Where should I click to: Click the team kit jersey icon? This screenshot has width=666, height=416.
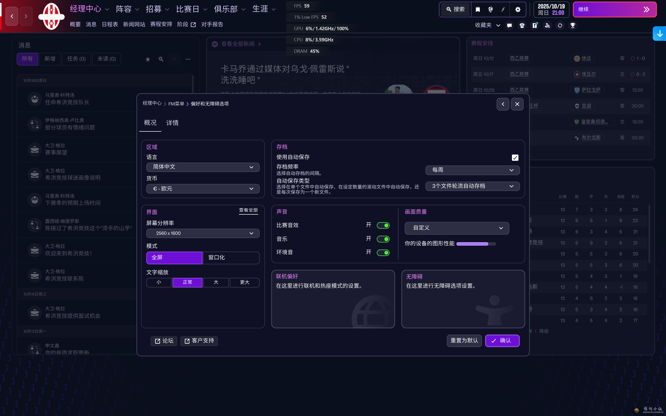(x=522, y=25)
